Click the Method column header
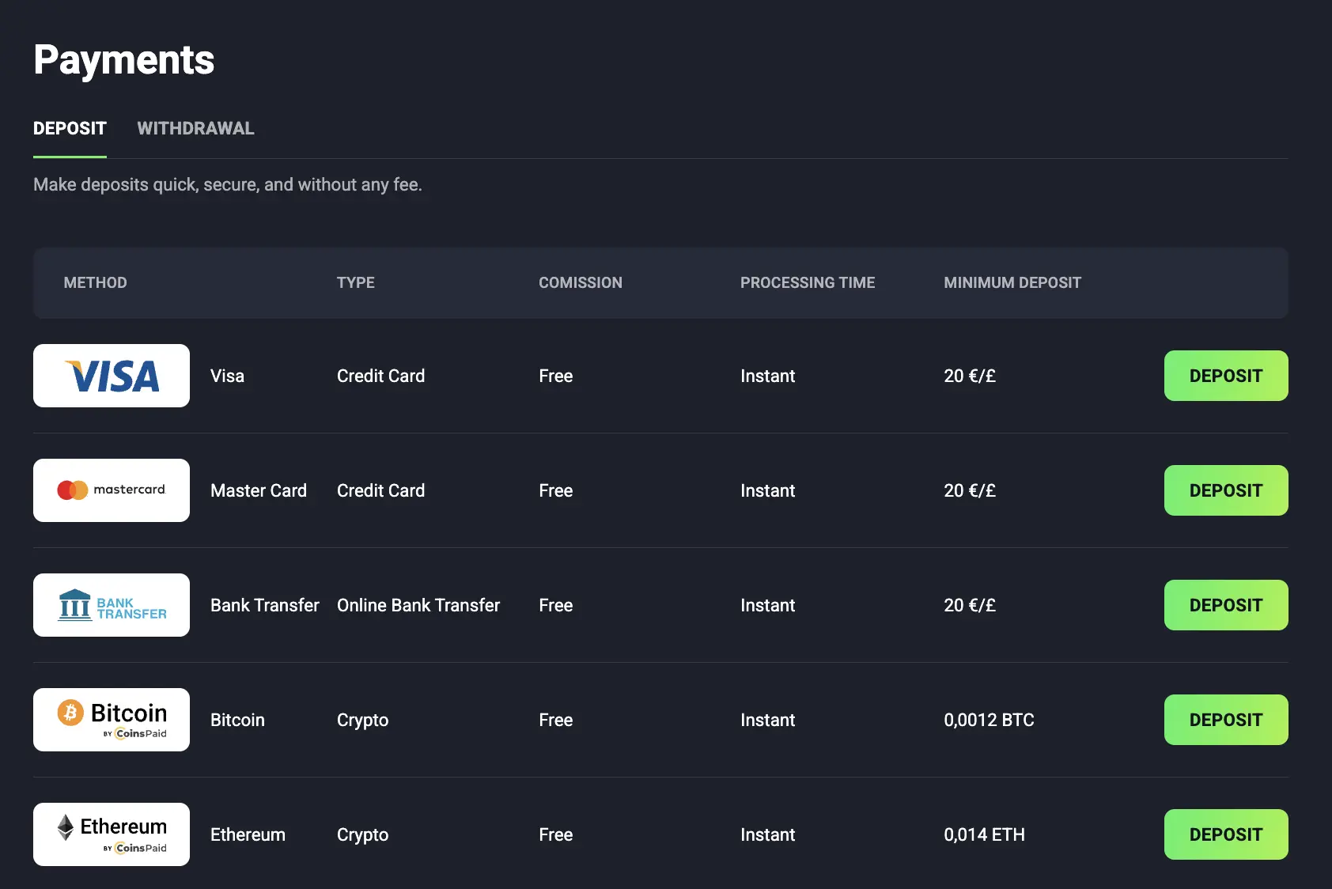Screen dimensions: 1332x889 coord(95,282)
